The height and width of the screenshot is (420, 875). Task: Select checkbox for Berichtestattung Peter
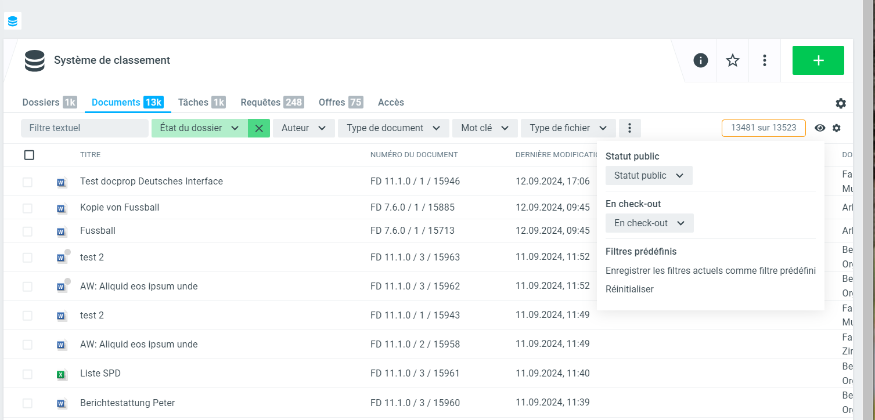27,403
